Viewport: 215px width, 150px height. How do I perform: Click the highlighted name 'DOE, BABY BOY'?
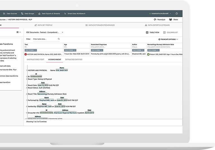62,71
